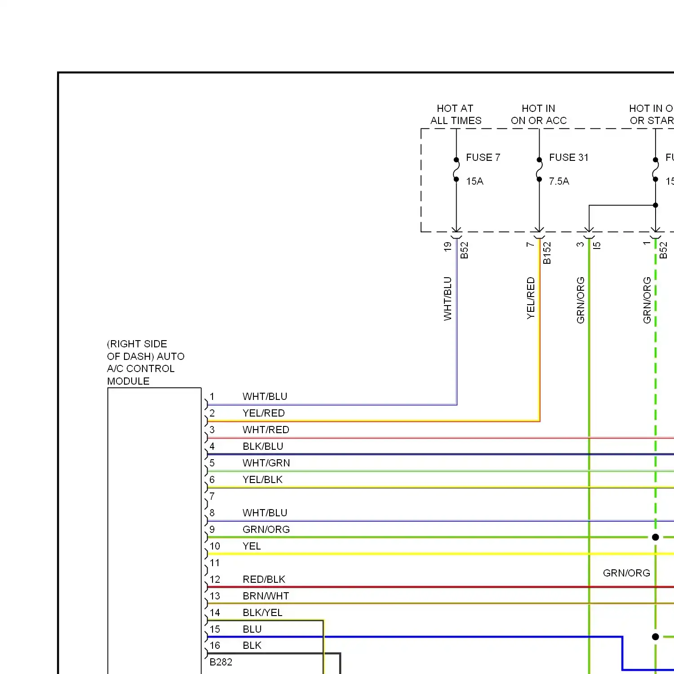674x674 pixels.
Task: Click the splice dot on GRN/ORG pin 9 wire
Action: [x=656, y=537]
